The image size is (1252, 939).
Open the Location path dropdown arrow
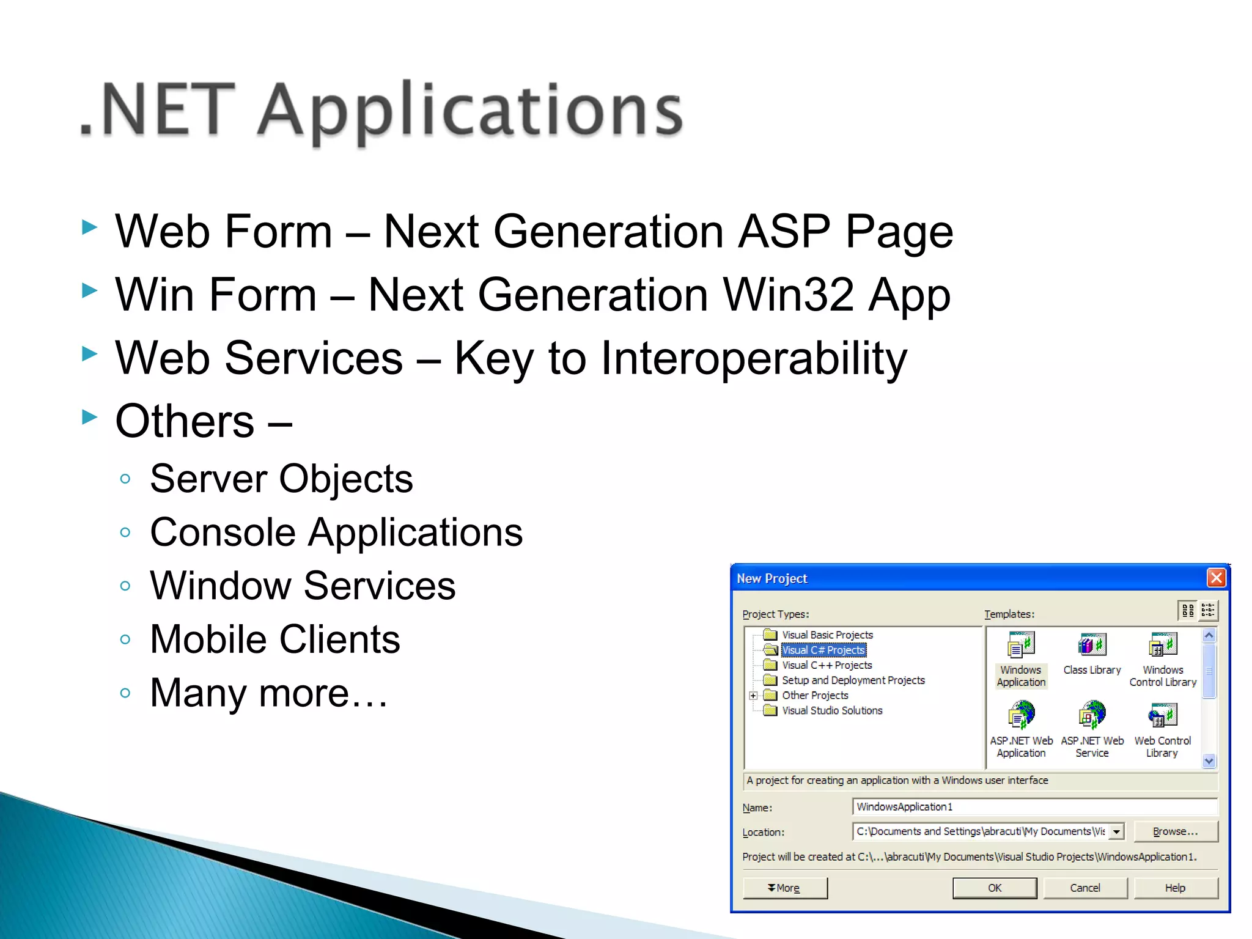(x=1116, y=832)
